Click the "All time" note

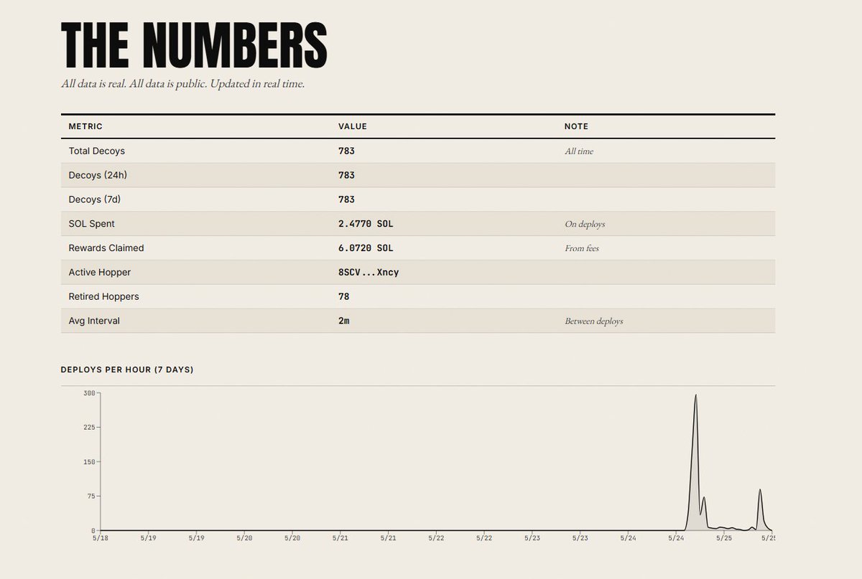pos(579,151)
